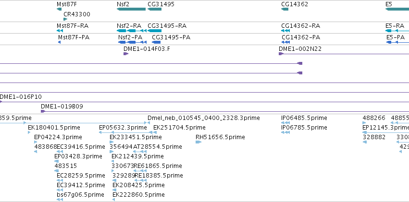Select the Nsf2 gene feature bar
The width and height of the screenshot is (409, 202).
click(131, 9)
